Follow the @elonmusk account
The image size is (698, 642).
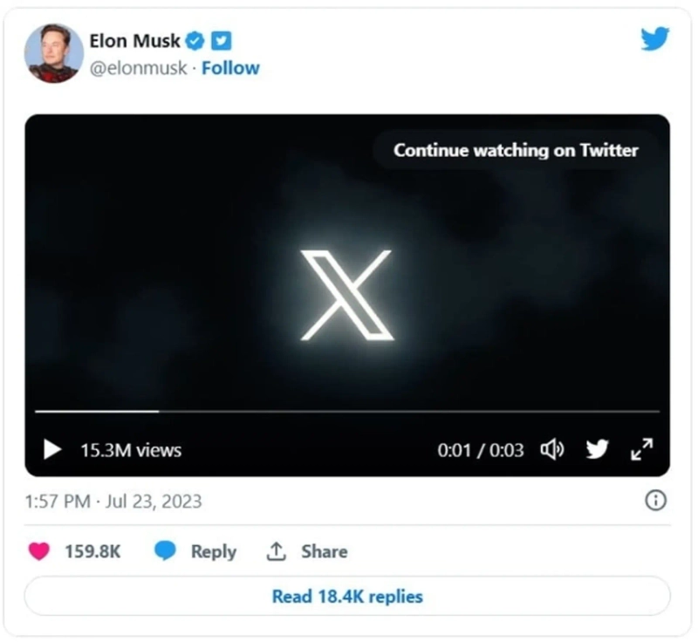click(x=230, y=68)
